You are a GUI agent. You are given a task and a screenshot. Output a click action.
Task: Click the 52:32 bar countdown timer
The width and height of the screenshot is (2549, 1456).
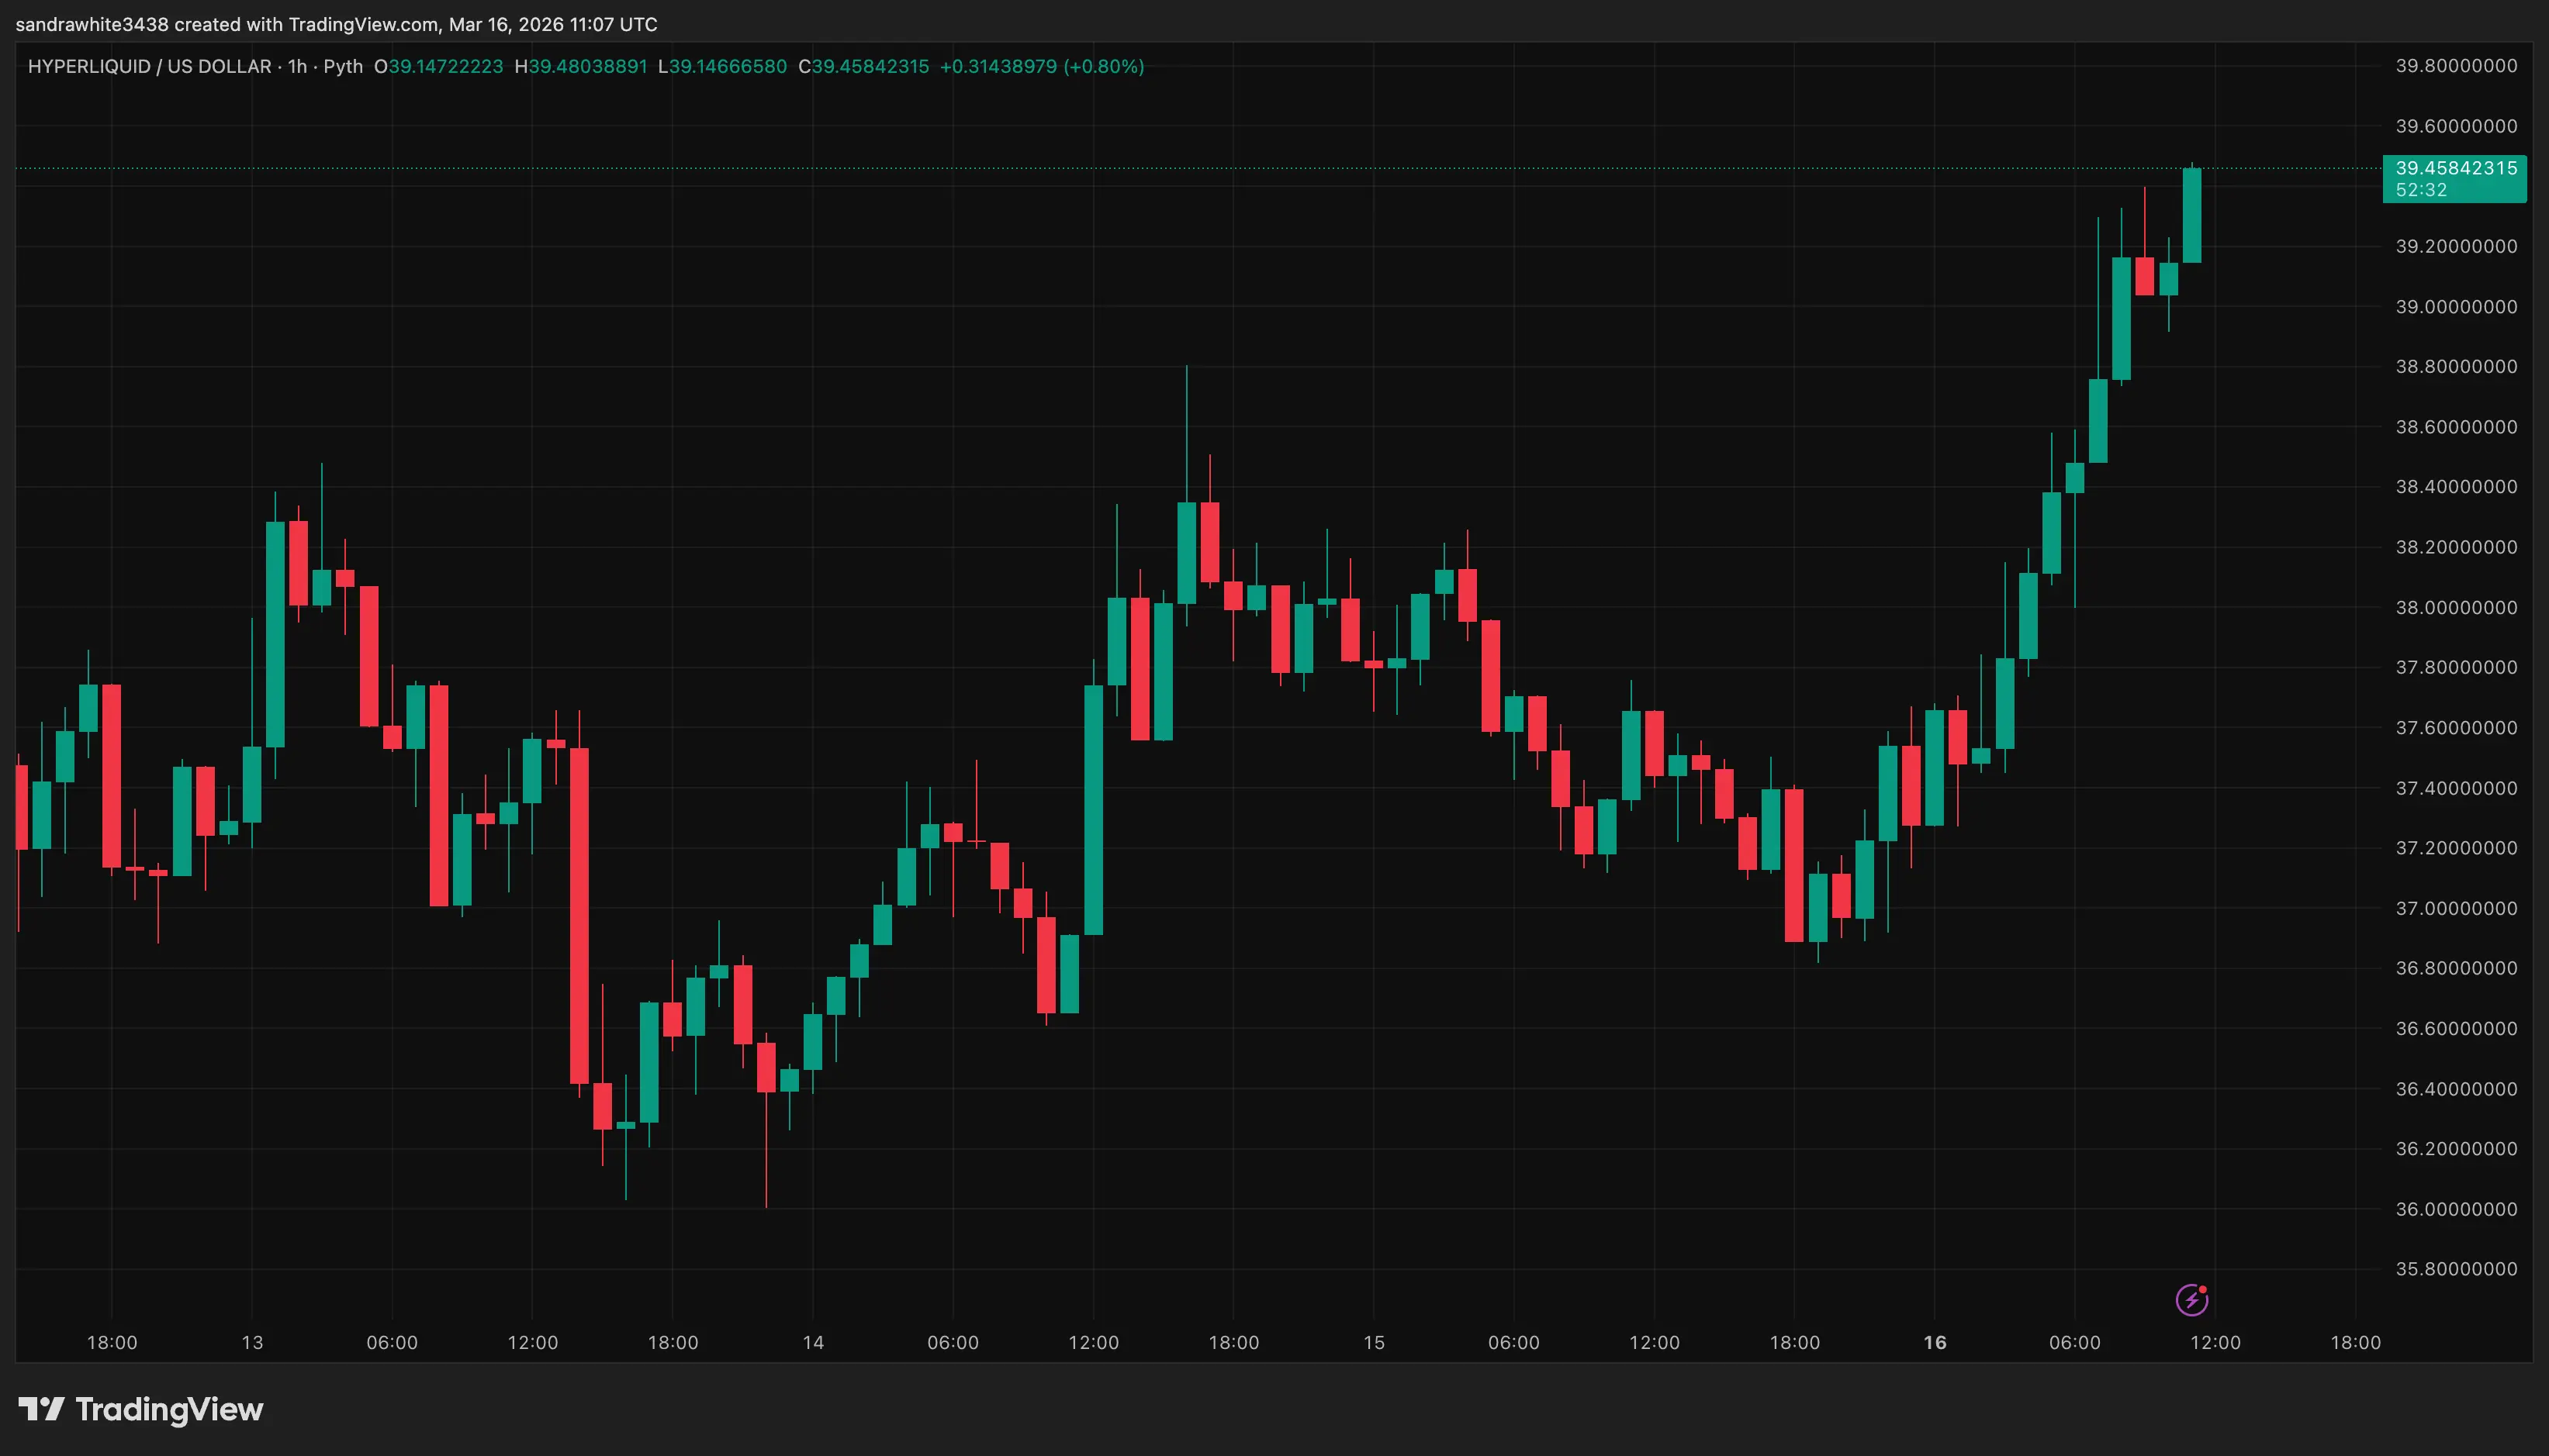coord(2420,189)
